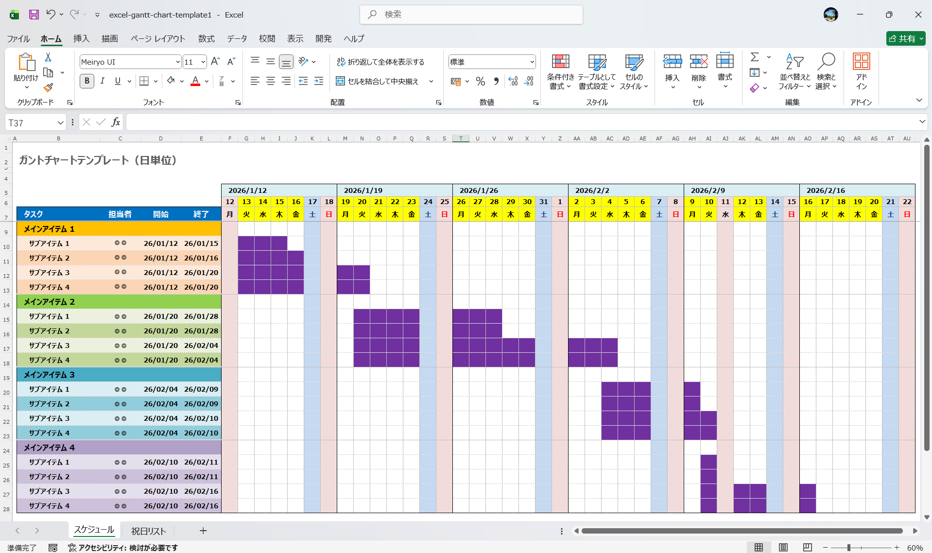
Task: Click the Percent Style icon
Action: click(481, 81)
